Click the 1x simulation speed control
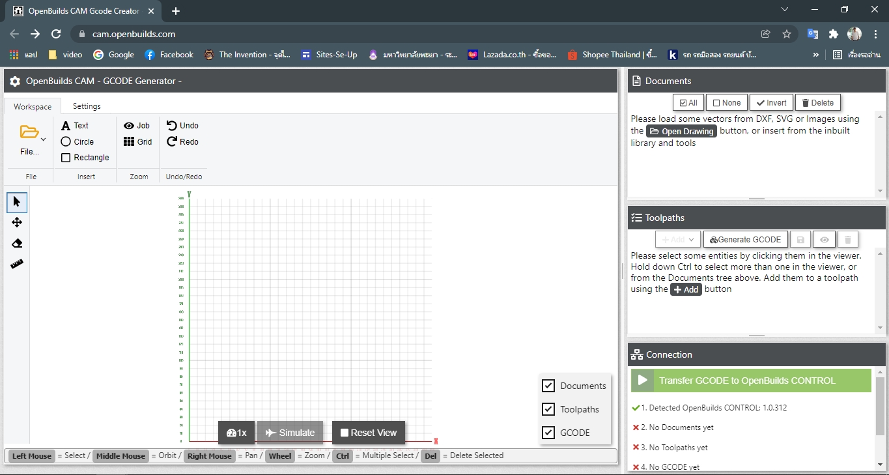This screenshot has height=475, width=889. (236, 433)
